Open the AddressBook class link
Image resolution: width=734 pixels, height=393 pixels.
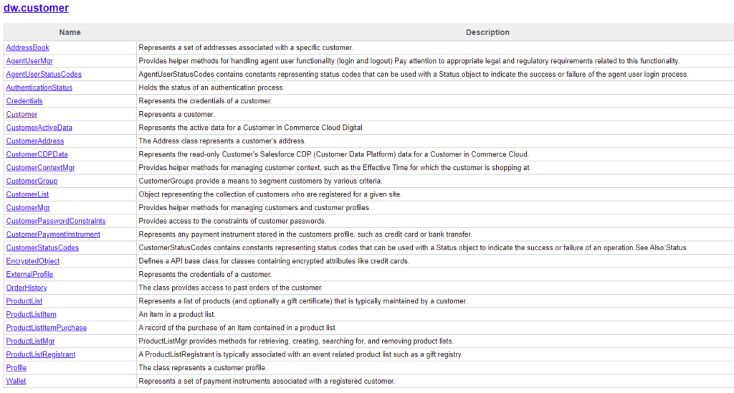[27, 47]
